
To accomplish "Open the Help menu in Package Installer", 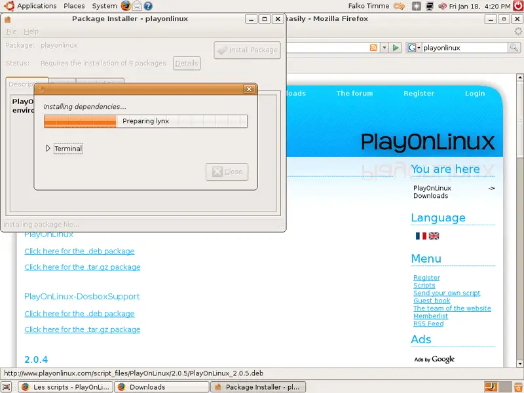I will (x=31, y=31).
